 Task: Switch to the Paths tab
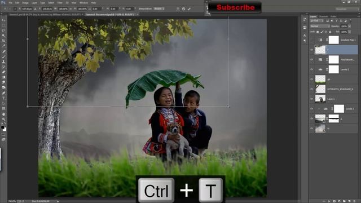click(x=333, y=16)
